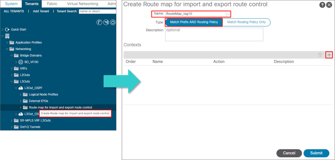This screenshot has width=335, height=160.
Task: Click the Contexts trash delete icon
Action: click(320, 55)
